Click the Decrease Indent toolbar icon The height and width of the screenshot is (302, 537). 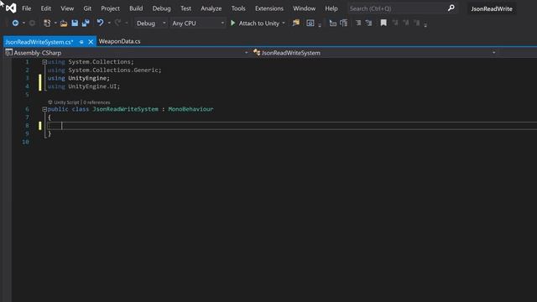[x=332, y=23]
